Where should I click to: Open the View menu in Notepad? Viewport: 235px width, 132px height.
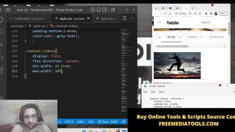click(161, 92)
